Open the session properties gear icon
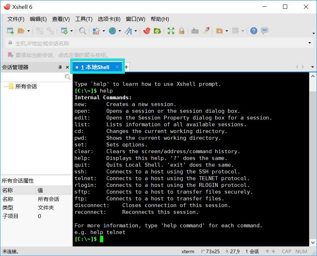The image size is (317, 256). click(64, 31)
